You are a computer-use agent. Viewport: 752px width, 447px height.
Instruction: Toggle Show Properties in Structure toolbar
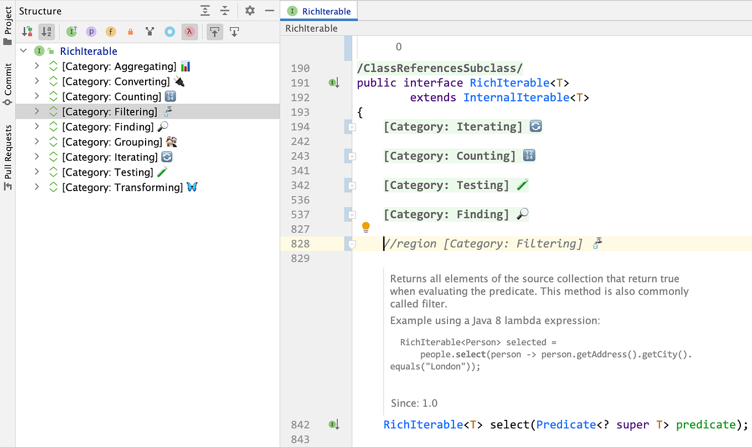[91, 32]
